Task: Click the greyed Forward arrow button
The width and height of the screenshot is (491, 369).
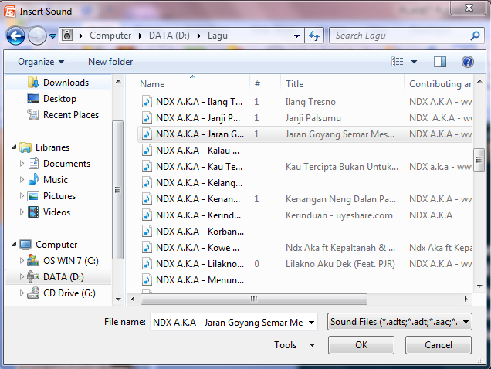Action: tap(37, 36)
